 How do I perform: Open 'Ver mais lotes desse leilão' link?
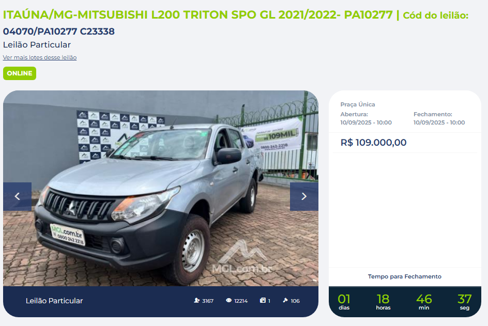click(40, 57)
